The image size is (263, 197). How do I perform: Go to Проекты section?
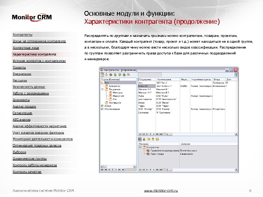19,67
